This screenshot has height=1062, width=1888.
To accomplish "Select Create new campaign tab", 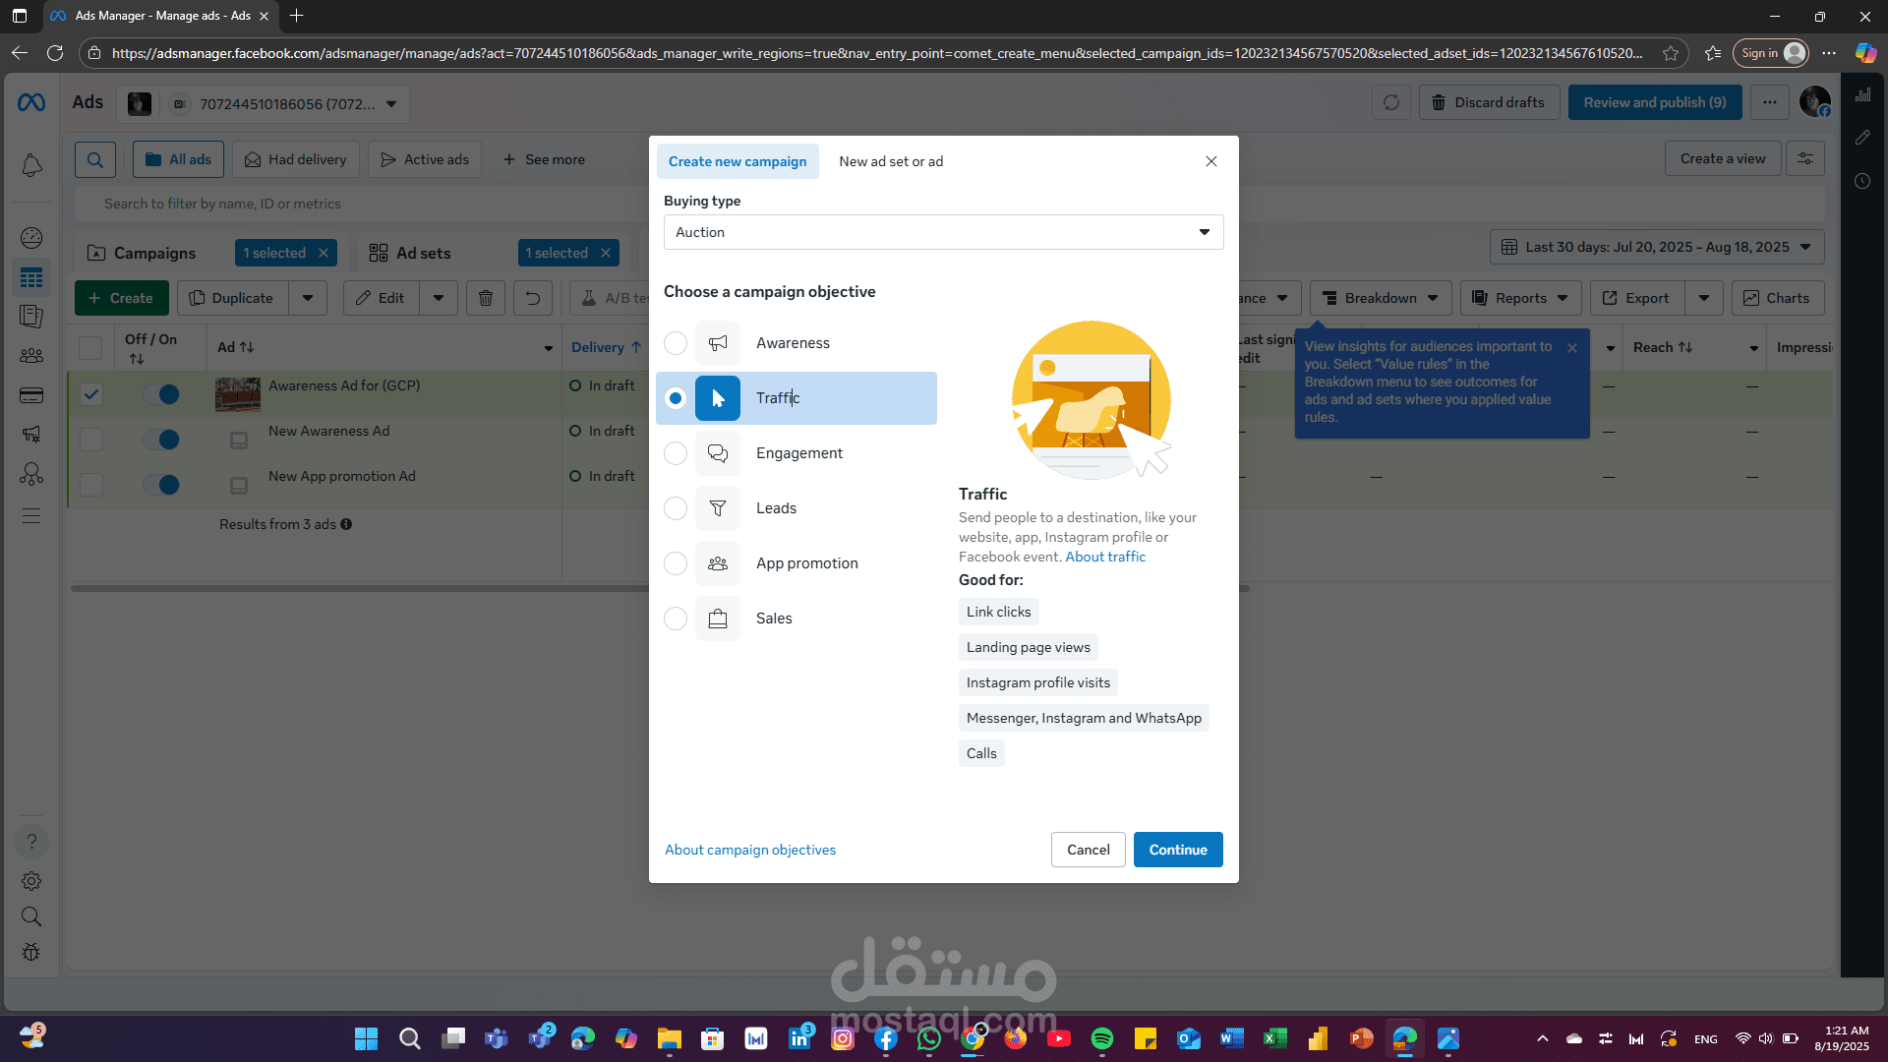I will [737, 161].
